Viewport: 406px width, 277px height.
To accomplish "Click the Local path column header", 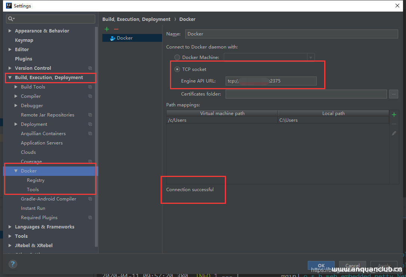I will point(333,113).
